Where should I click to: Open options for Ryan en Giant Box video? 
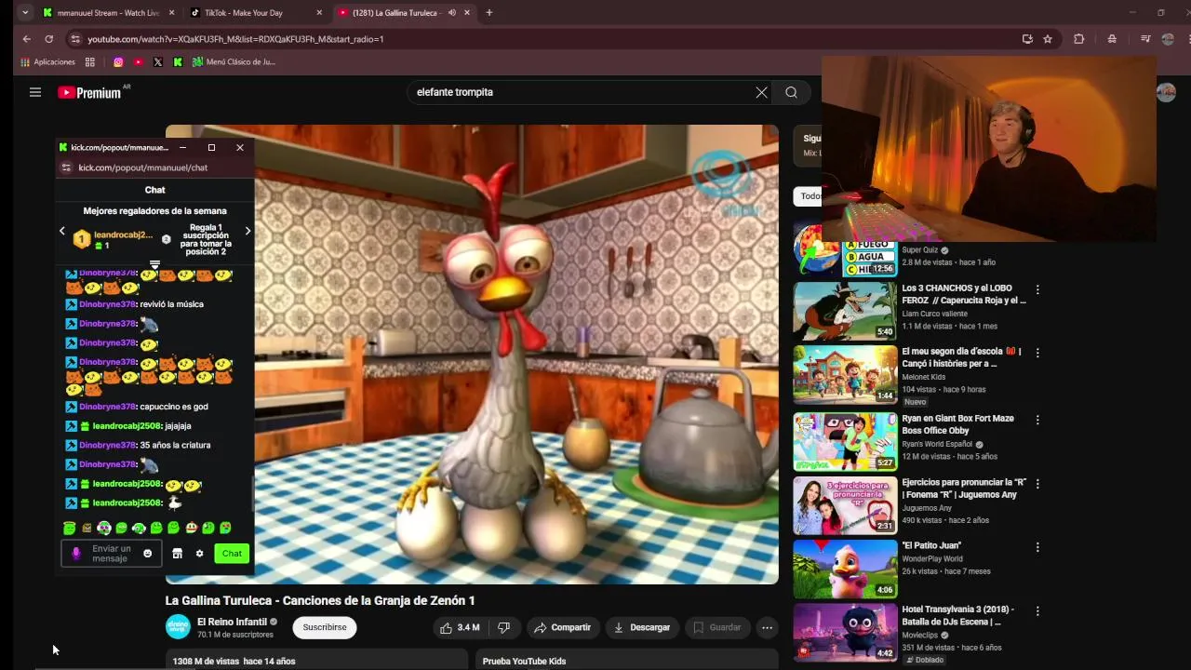point(1037,420)
